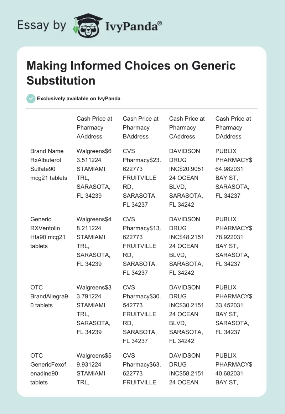Click Publix Pharmacy cell in the Albuterol row
Screen dimensions: 285x414
coord(233,173)
